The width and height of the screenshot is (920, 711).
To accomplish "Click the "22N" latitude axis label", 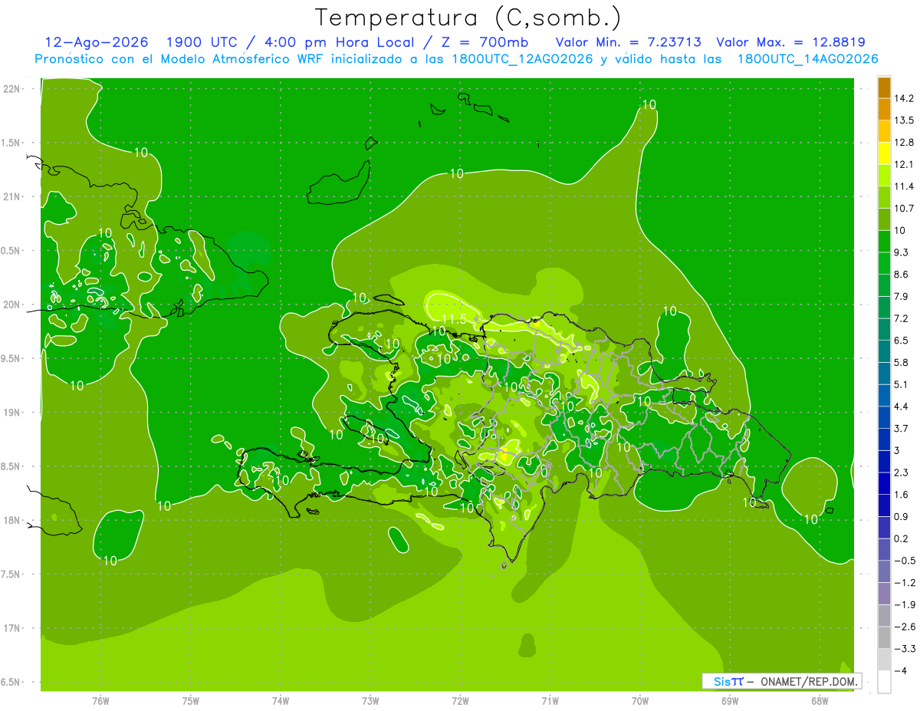I will click(x=12, y=89).
